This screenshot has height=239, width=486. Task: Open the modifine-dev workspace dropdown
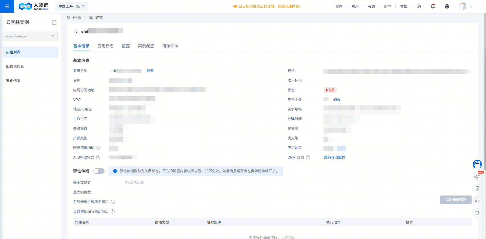click(x=30, y=36)
